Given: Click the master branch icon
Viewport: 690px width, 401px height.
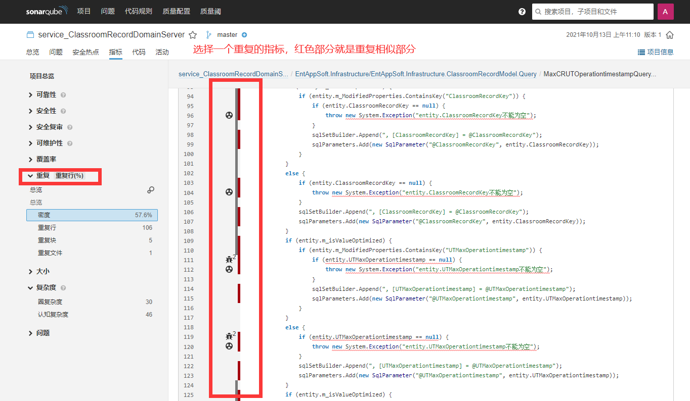Looking at the screenshot, I should [x=208, y=35].
